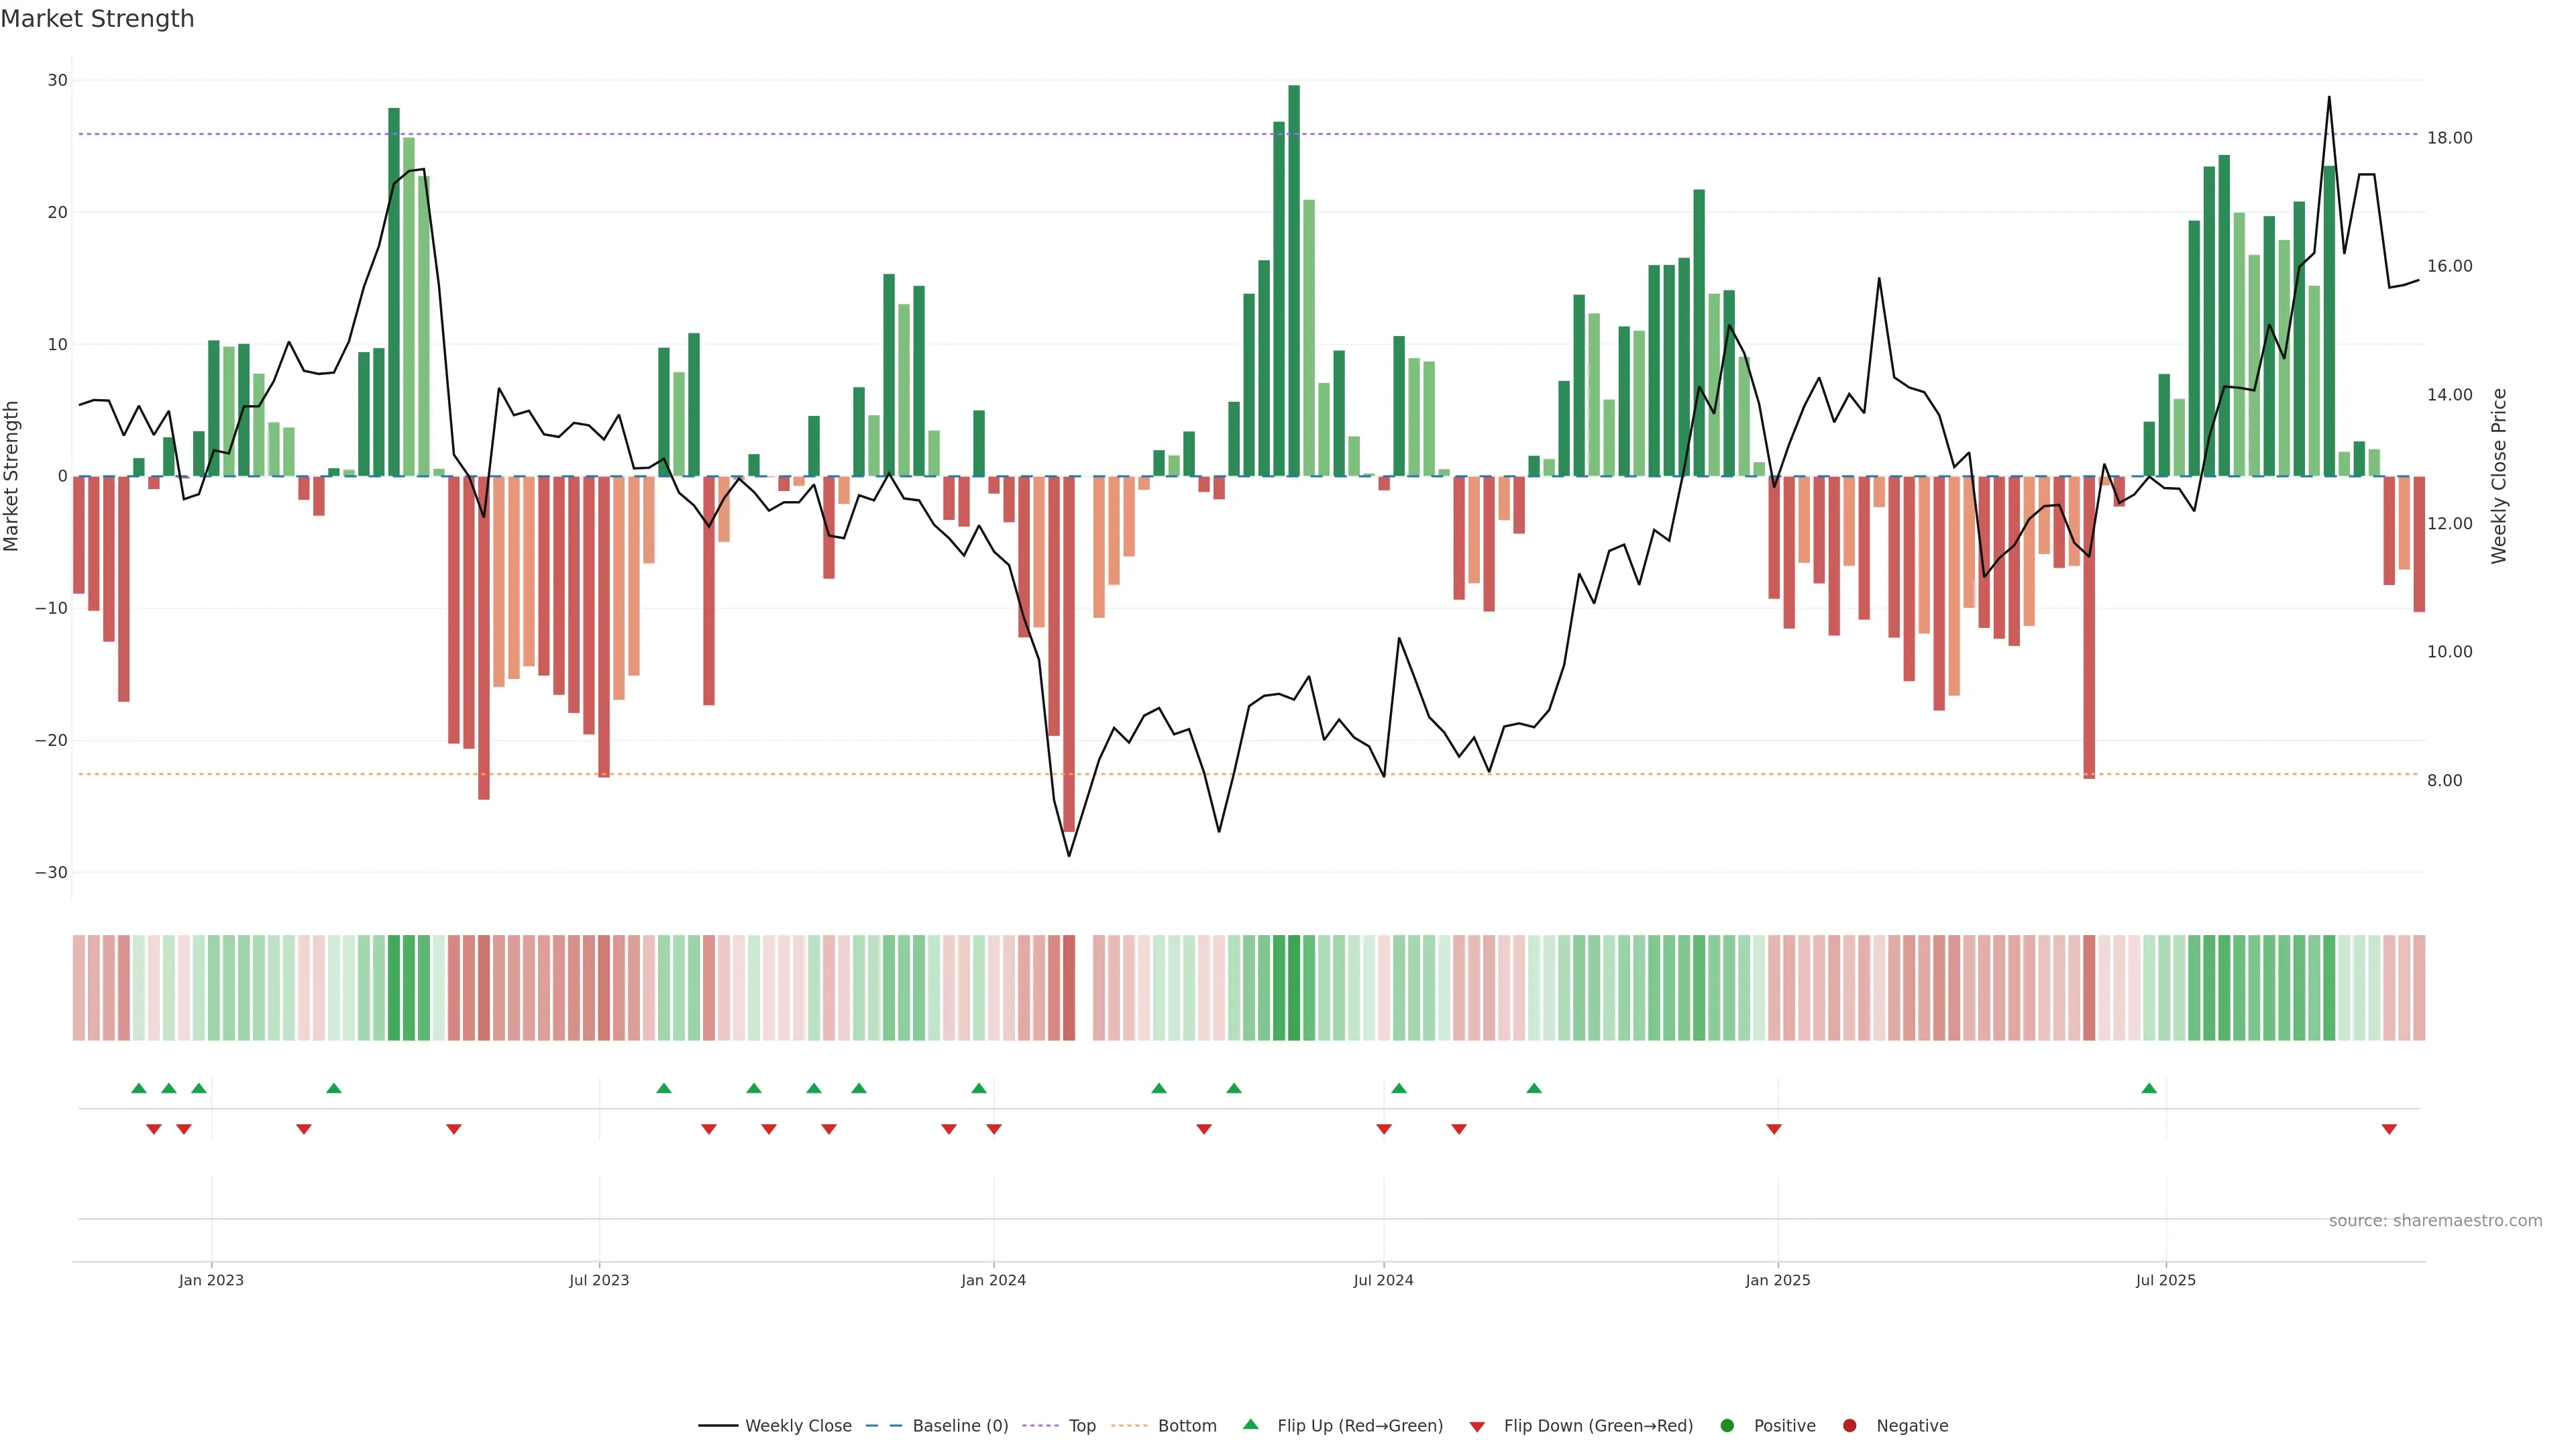Screen dimensions: 2576x1449
Task: Click the rightmost red flip-down marker
Action: point(2389,1129)
